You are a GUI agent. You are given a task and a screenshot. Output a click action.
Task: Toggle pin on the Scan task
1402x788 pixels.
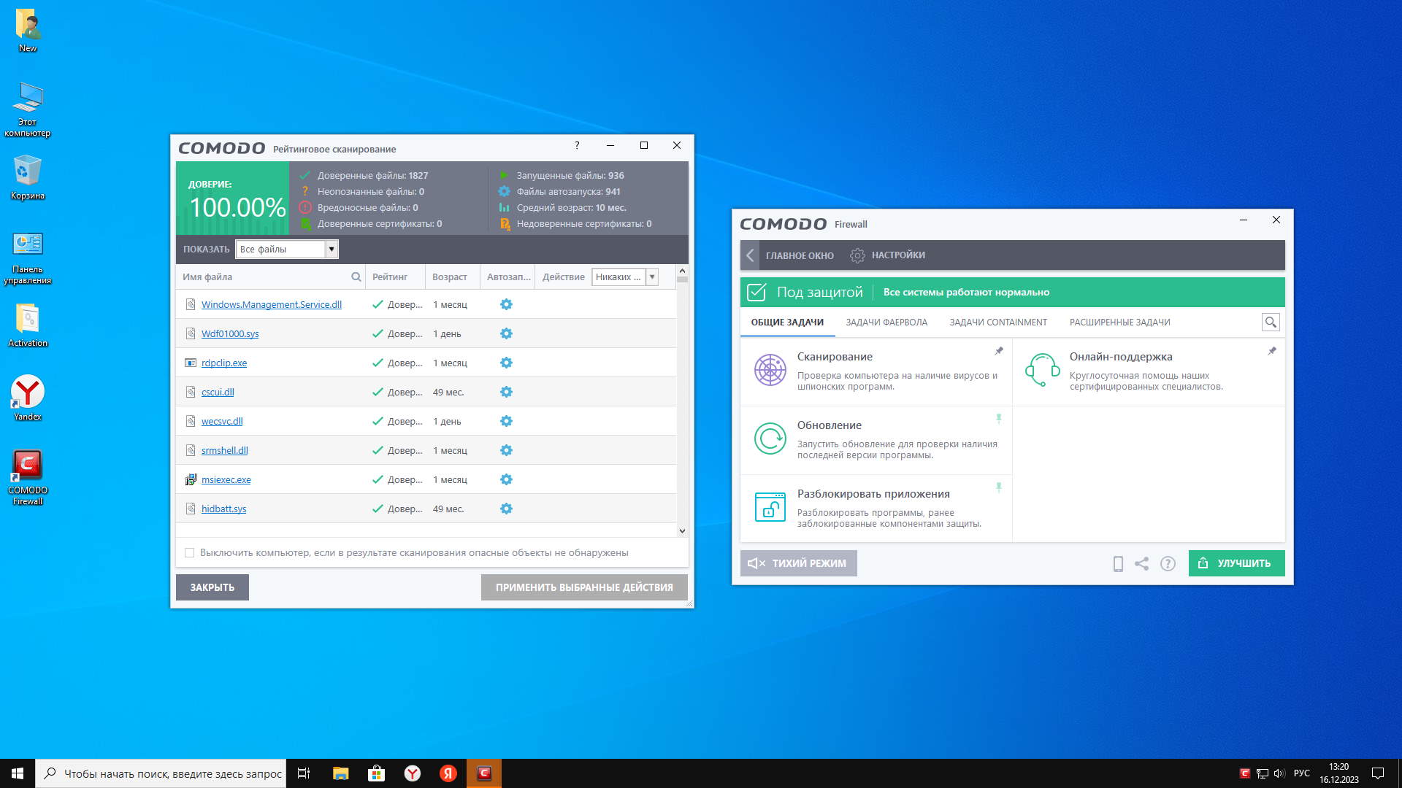998,351
